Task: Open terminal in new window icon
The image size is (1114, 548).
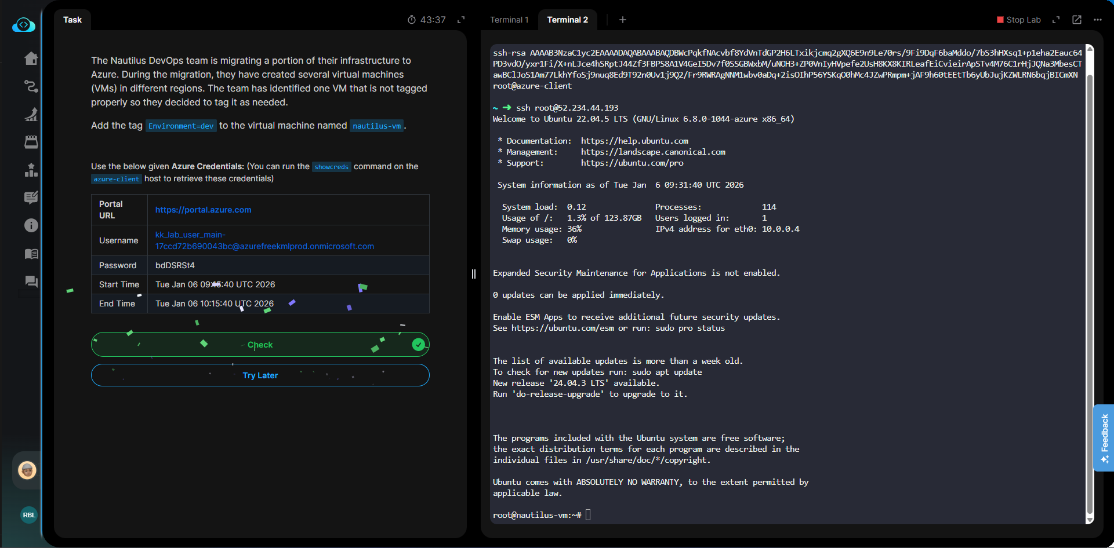Action: pyautogui.click(x=1077, y=20)
